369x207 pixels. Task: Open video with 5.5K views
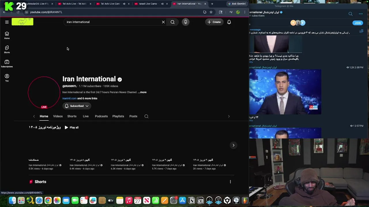[x=45, y=152]
